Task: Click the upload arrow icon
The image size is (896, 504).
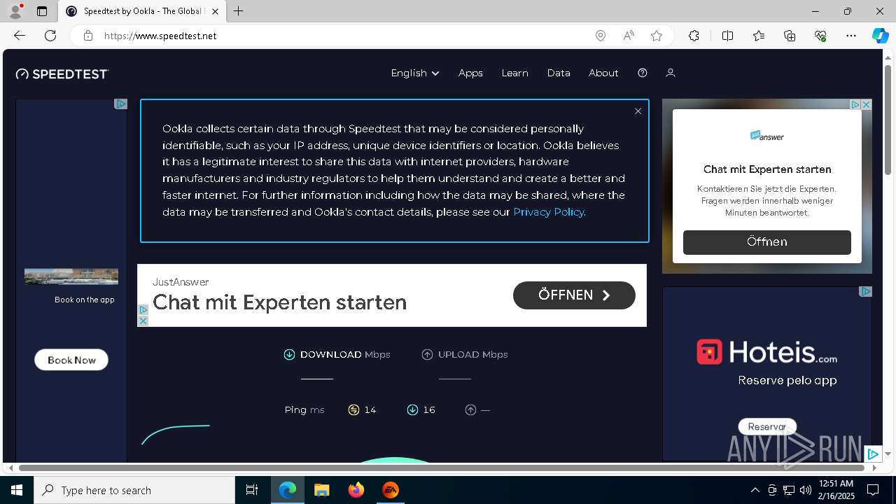Action: (427, 355)
